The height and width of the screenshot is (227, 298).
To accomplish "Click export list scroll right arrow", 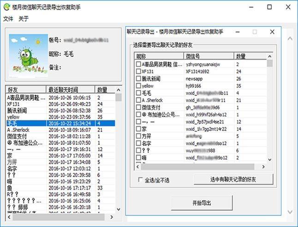I will pyautogui.click(x=263, y=167).
